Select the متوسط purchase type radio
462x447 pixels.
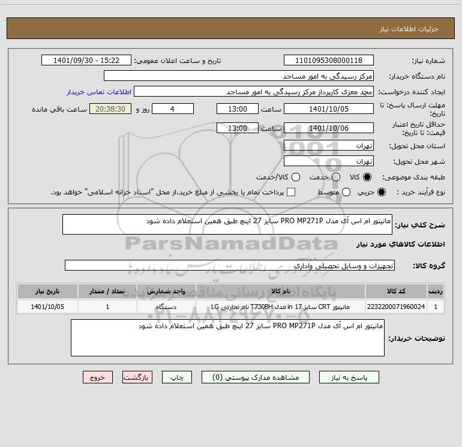click(x=346, y=192)
